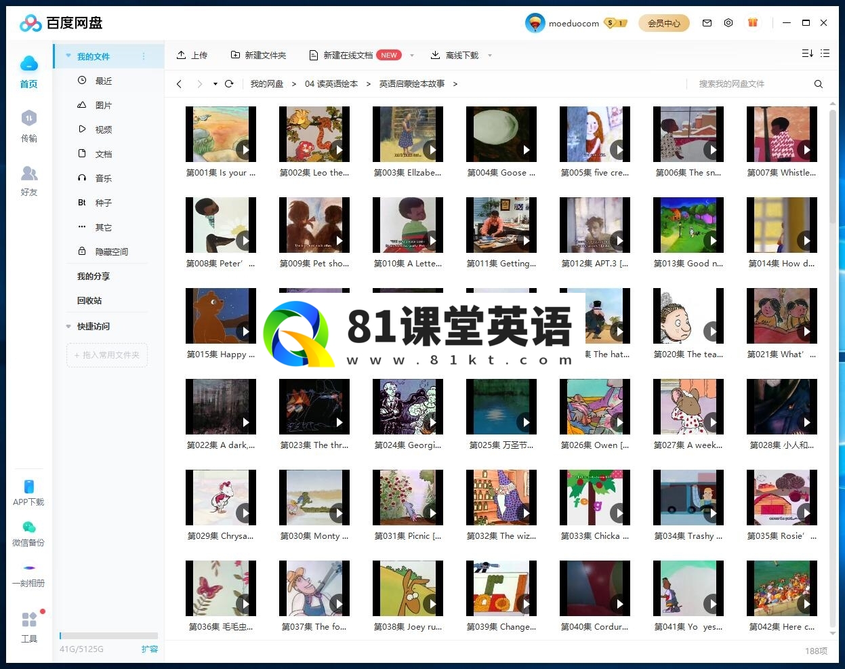
Task: Select video 第042集 Here c
Action: point(782,596)
